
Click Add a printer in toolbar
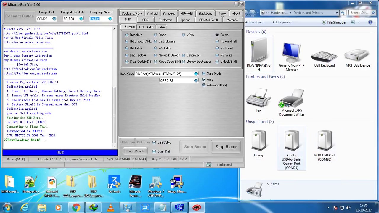pyautogui.click(x=282, y=22)
